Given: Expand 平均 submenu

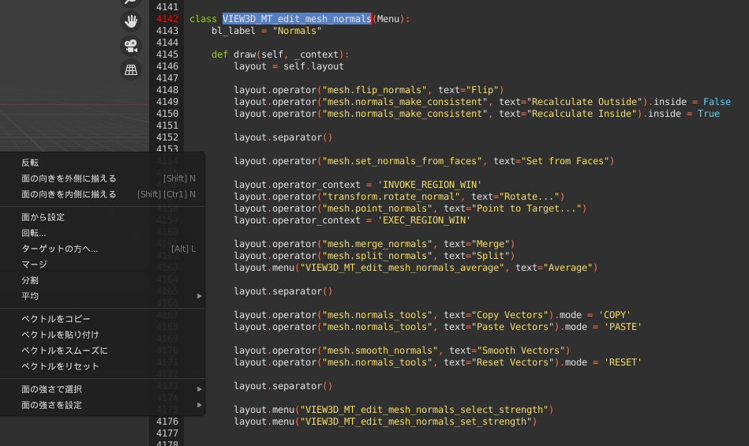Looking at the screenshot, I should (x=103, y=296).
